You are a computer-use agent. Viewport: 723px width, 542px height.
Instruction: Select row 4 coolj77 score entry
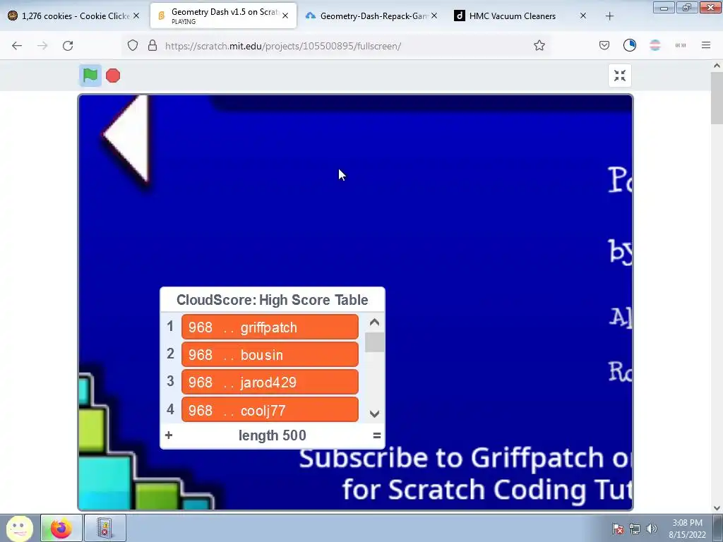[x=270, y=410]
